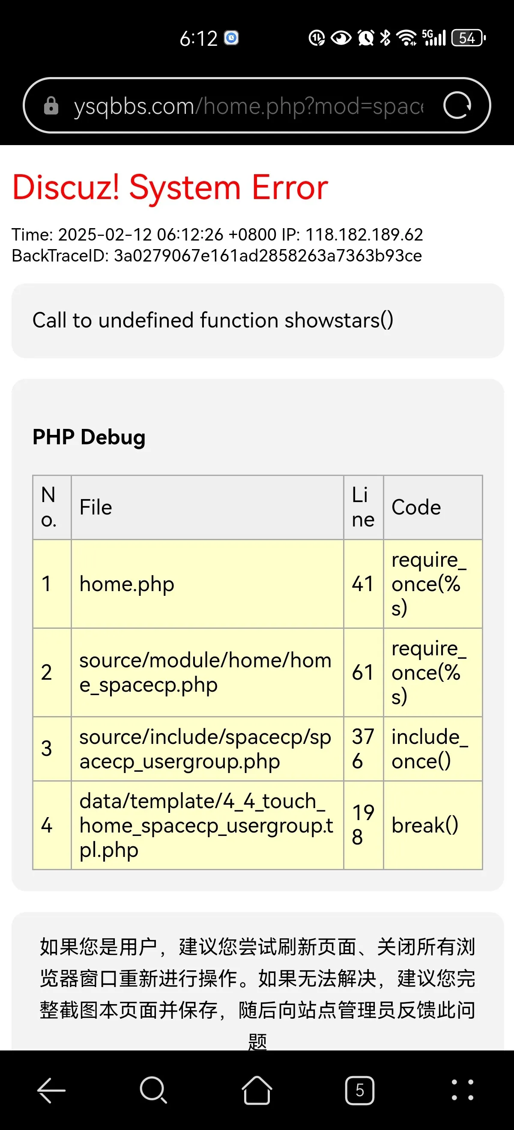Screen dimensions: 514x1130
Task: Select line number 376 cell
Action: [364, 749]
